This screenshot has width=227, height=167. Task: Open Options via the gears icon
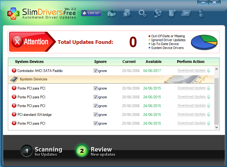pyautogui.click(x=142, y=13)
